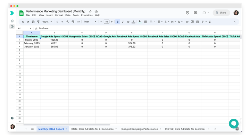
Task: Open the teal chat bubble widget
Action: [x=234, y=124]
